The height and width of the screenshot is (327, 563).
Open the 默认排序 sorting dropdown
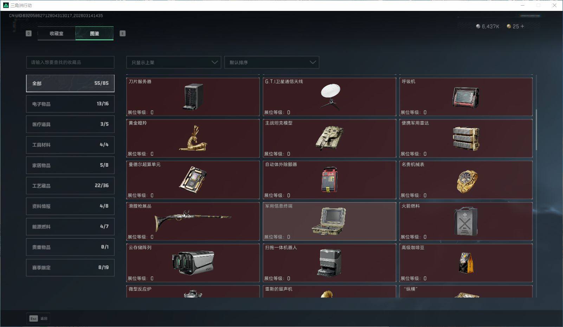point(272,62)
